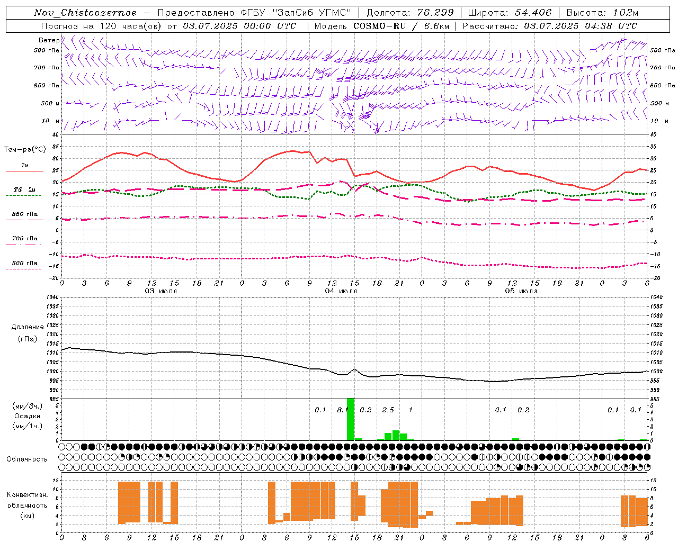
Task: Click the 03 июля date label
Action: [x=161, y=291]
